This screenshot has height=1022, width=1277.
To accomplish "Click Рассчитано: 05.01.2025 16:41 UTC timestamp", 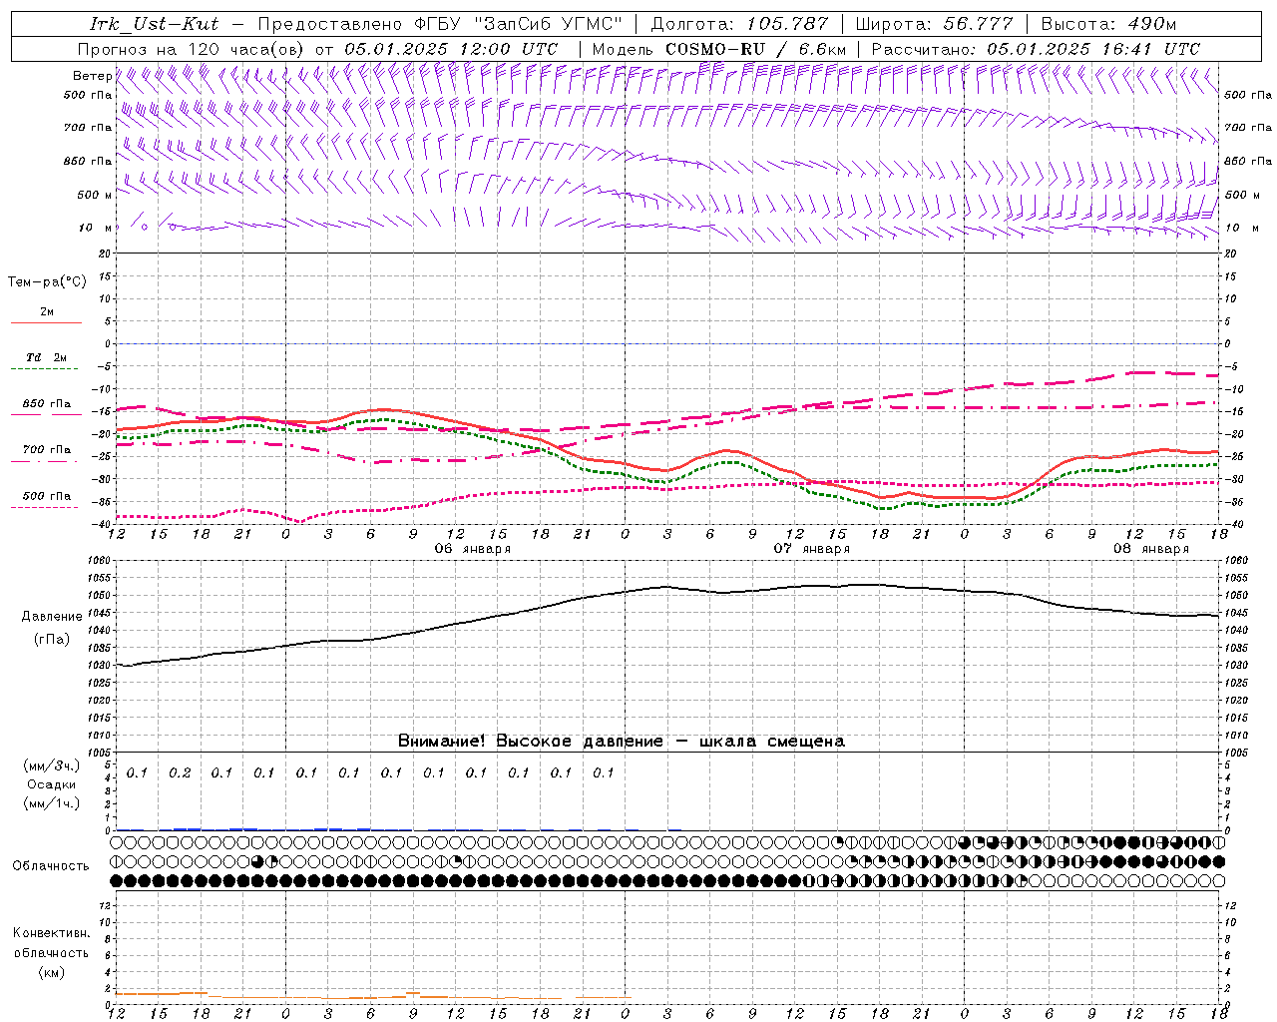I will click(x=1036, y=49).
